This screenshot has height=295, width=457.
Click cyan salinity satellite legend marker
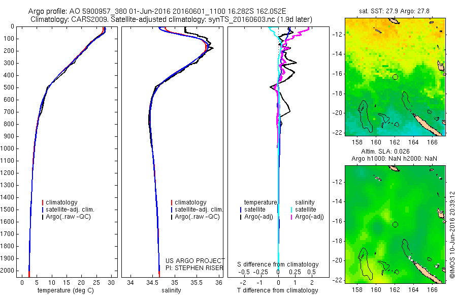pyautogui.click(x=291, y=210)
